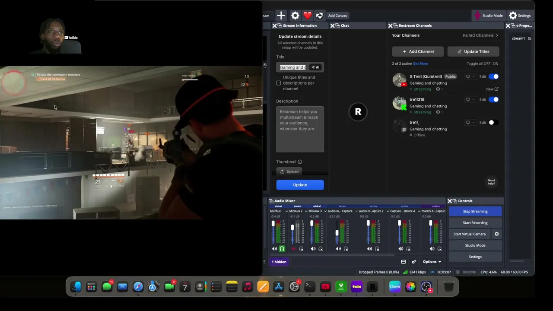The height and width of the screenshot is (311, 553).
Task: Open the Audio Mixer Options dropdown
Action: (432, 262)
